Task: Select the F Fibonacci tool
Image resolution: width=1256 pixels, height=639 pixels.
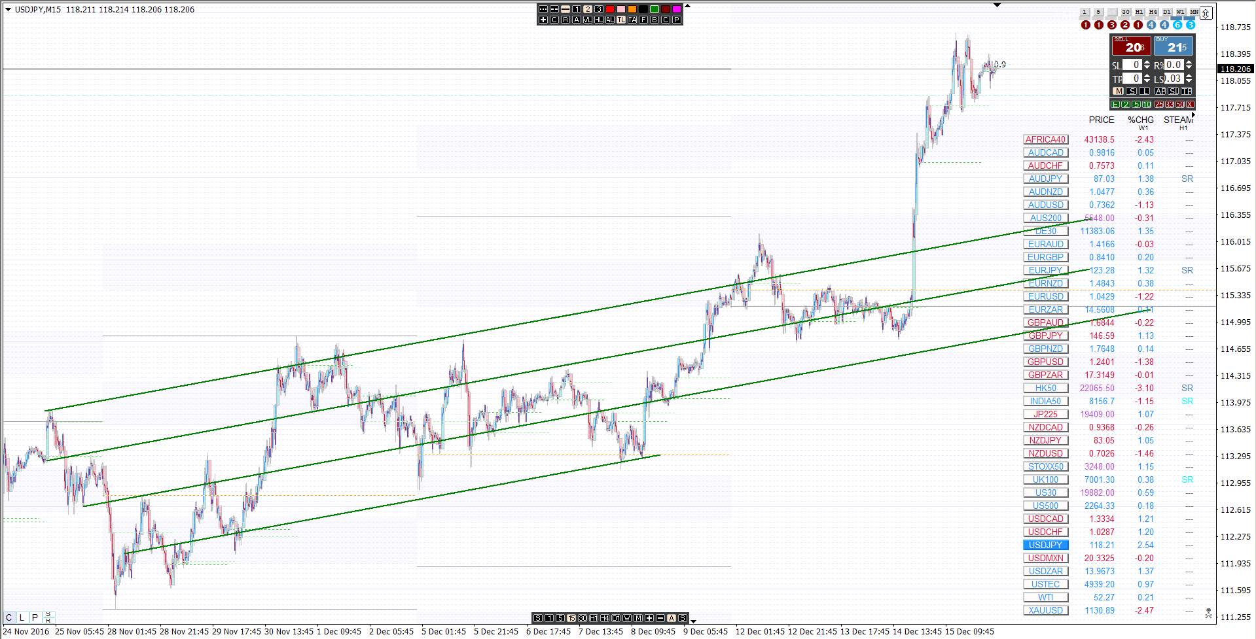Action: click(643, 20)
